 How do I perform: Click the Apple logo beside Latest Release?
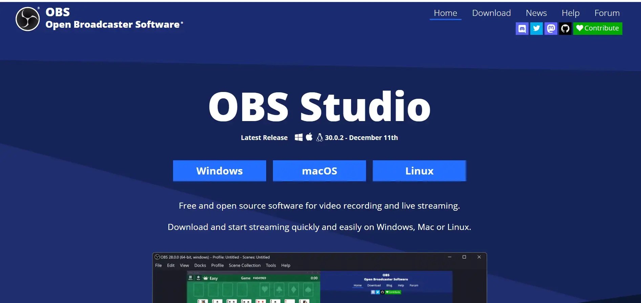[309, 137]
